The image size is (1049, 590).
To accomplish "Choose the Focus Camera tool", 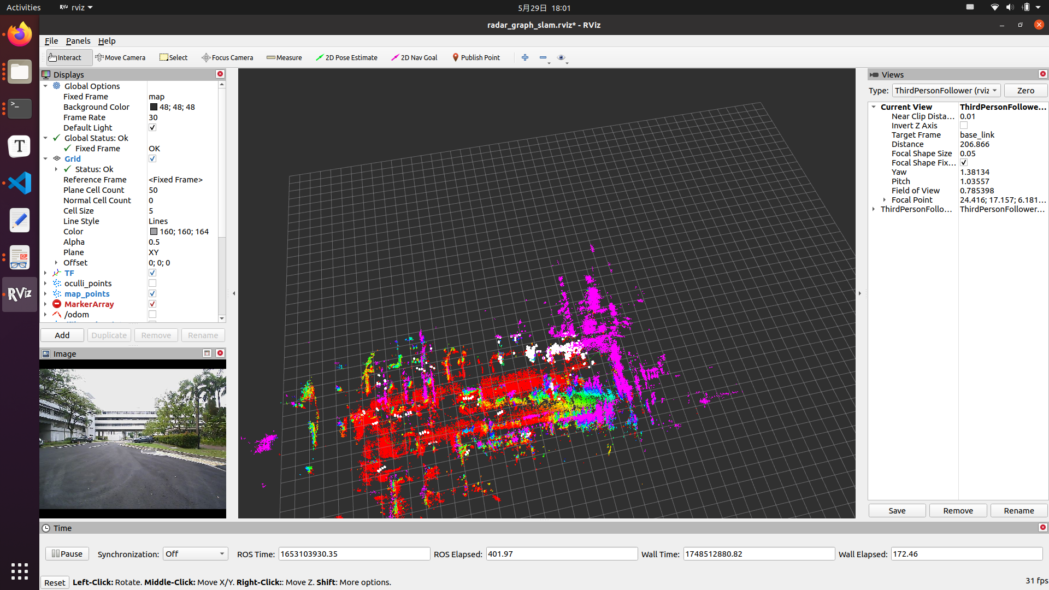I will coord(227,57).
